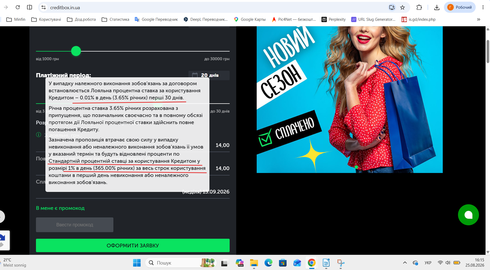The height and width of the screenshot is (270, 490).
Task: Open the Perplexity bookmark
Action: click(x=334, y=19)
